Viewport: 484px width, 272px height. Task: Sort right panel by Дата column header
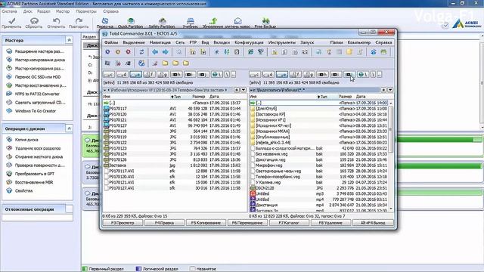point(361,97)
